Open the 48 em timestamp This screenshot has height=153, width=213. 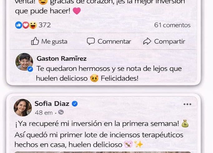pos(44,113)
